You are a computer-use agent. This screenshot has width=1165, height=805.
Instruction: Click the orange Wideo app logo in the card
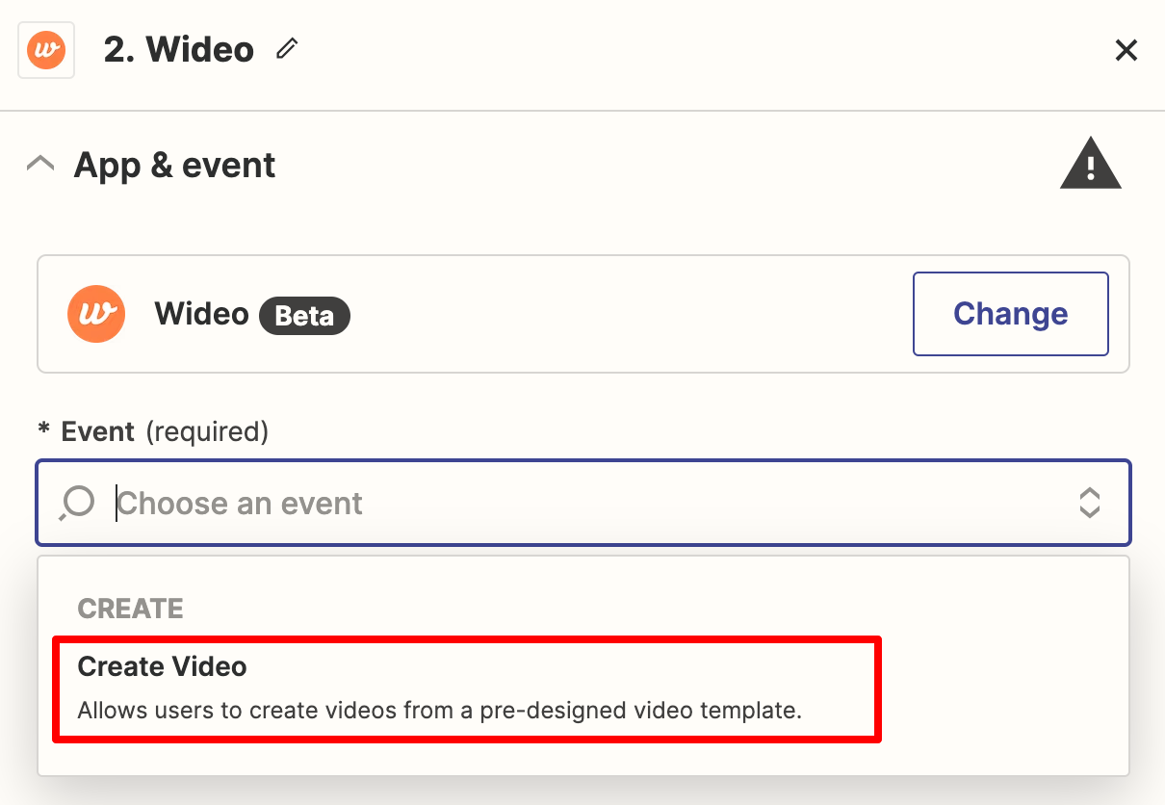pyautogui.click(x=96, y=314)
